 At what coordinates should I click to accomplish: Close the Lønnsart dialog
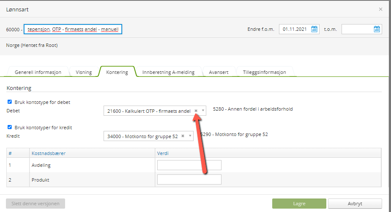coord(380,9)
